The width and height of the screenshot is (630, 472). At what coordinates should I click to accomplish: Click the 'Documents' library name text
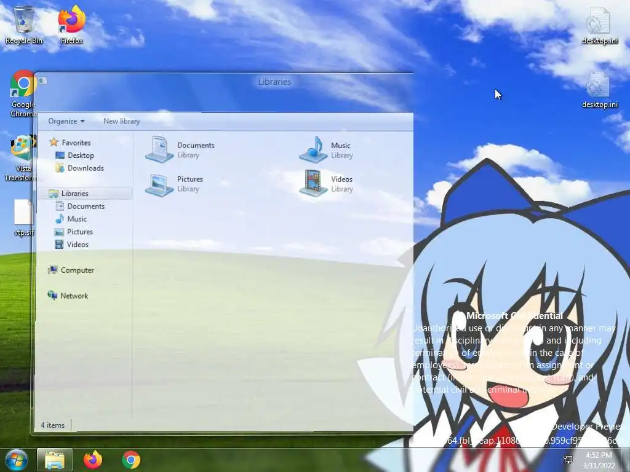(196, 145)
